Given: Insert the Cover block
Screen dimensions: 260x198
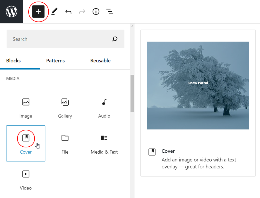Looking at the screenshot, I should click(x=26, y=143).
